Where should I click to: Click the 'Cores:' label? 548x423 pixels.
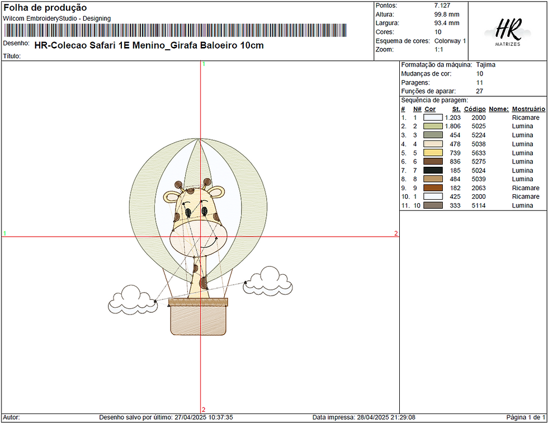click(385, 32)
